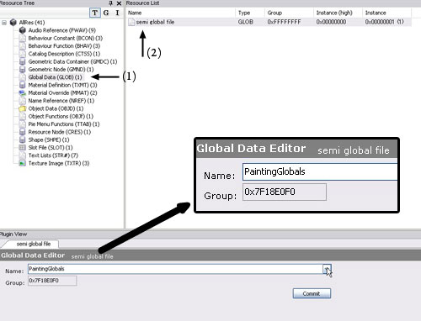Switch to semi global file tab
421x321 pixels.
pos(34,244)
